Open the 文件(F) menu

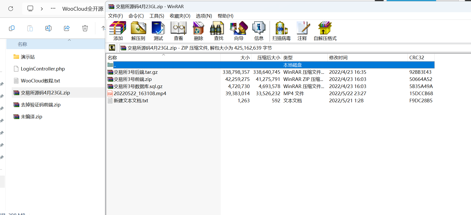point(116,16)
